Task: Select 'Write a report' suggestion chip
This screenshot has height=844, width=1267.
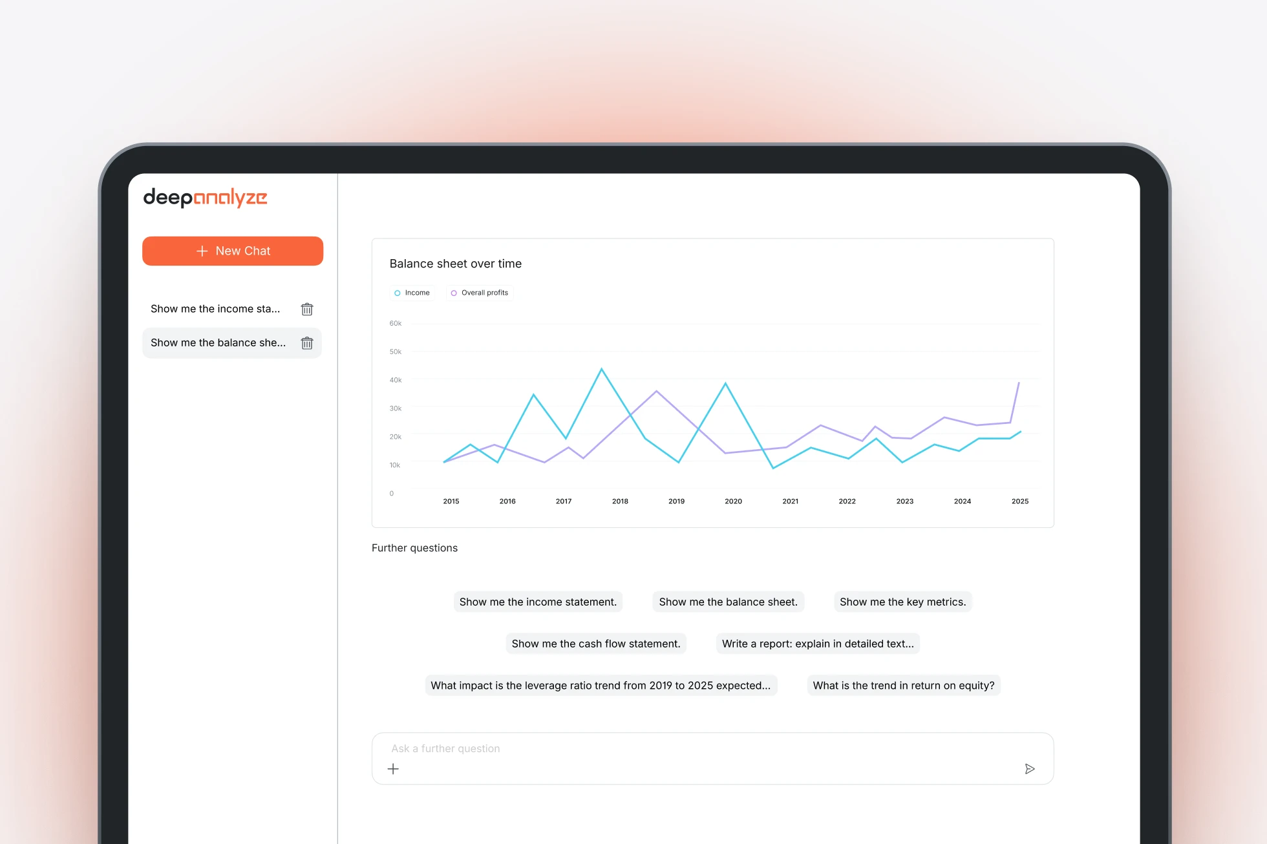Action: (x=818, y=644)
